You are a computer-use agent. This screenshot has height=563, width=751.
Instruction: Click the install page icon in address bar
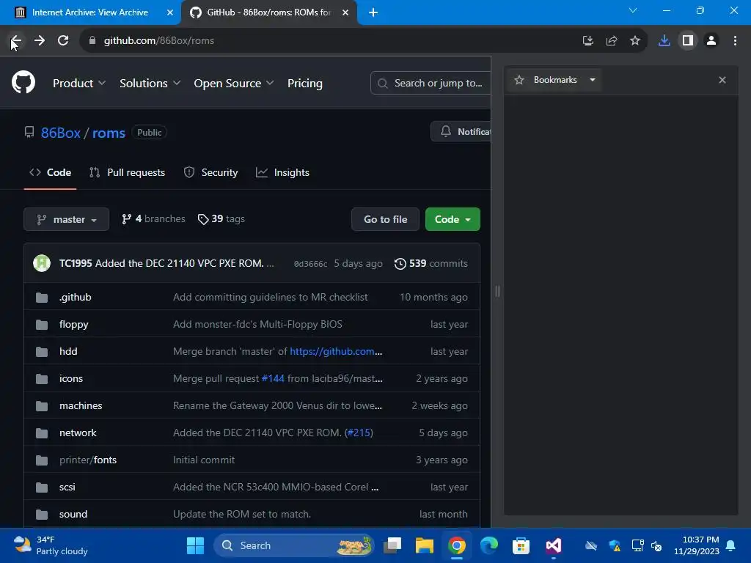click(x=587, y=41)
